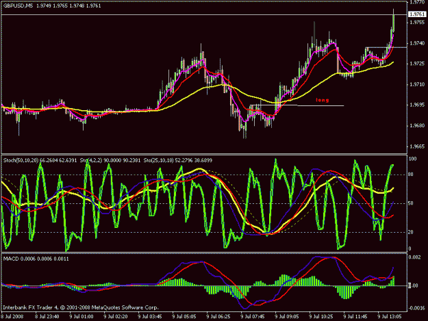Screen dimensions: 428x321
Task: Click the MACD scale value 0.002
Action: pyautogui.click(x=415, y=257)
